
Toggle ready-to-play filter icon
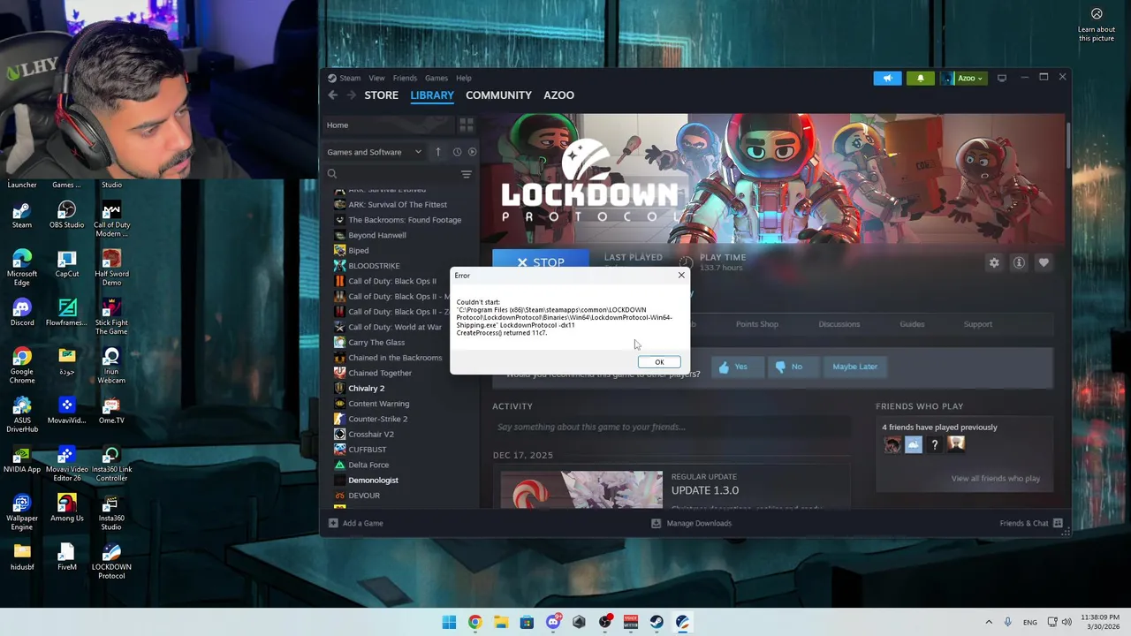(x=472, y=152)
